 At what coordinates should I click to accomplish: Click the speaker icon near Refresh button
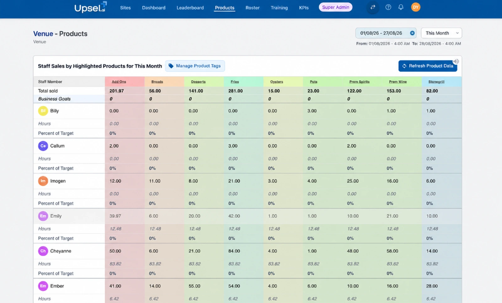click(456, 61)
